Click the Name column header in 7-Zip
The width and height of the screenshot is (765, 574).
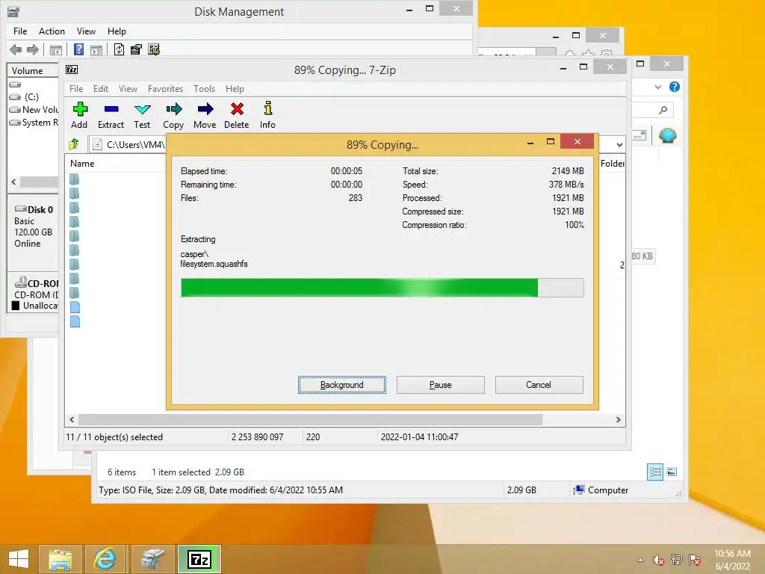[82, 164]
